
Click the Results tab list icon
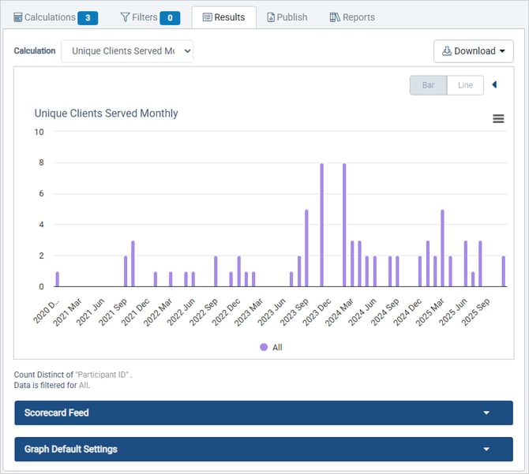(x=207, y=17)
